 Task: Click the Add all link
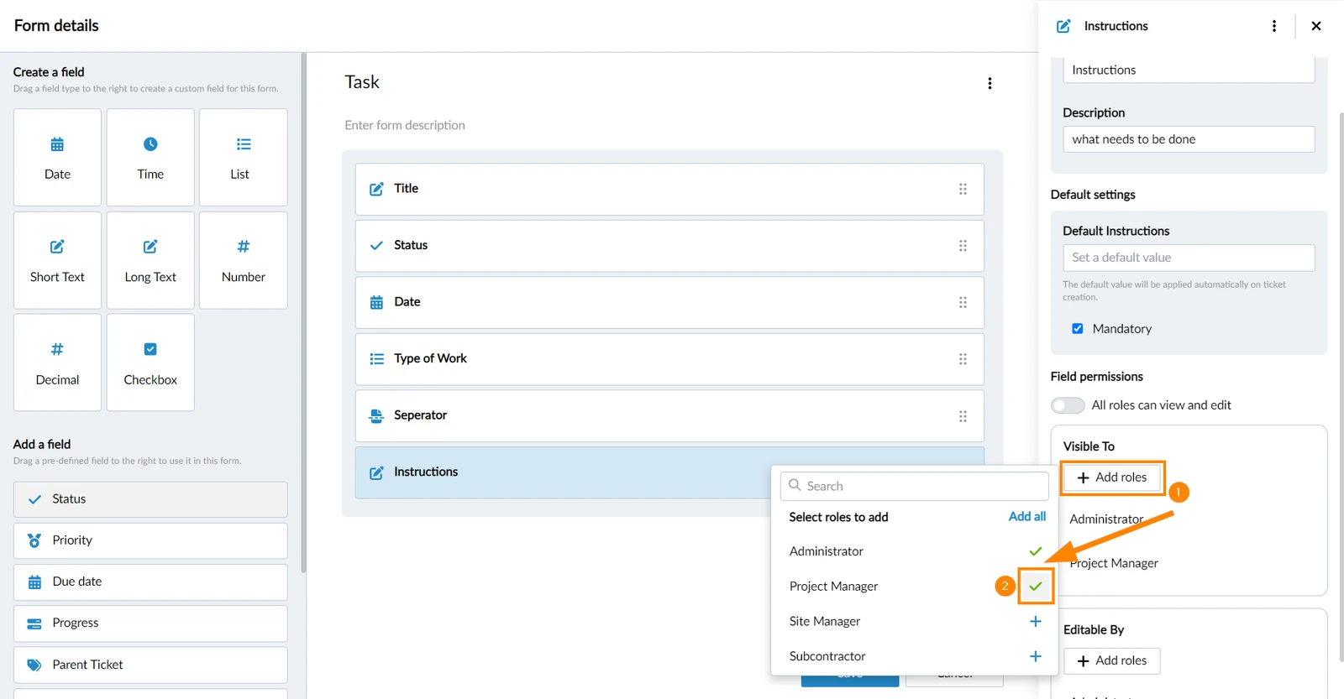coord(1026,517)
